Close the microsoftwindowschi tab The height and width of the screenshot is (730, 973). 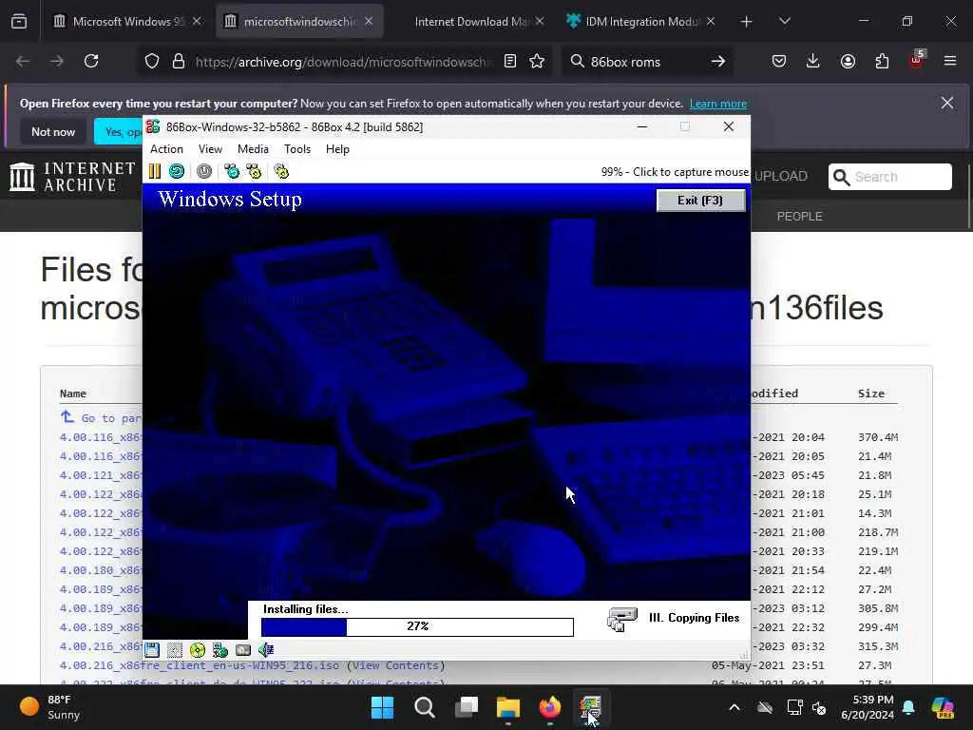(x=369, y=21)
